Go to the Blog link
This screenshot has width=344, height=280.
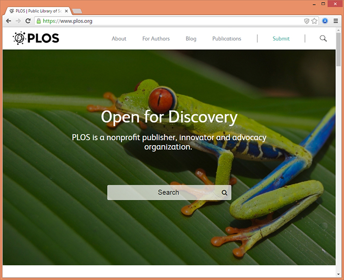[x=191, y=39]
